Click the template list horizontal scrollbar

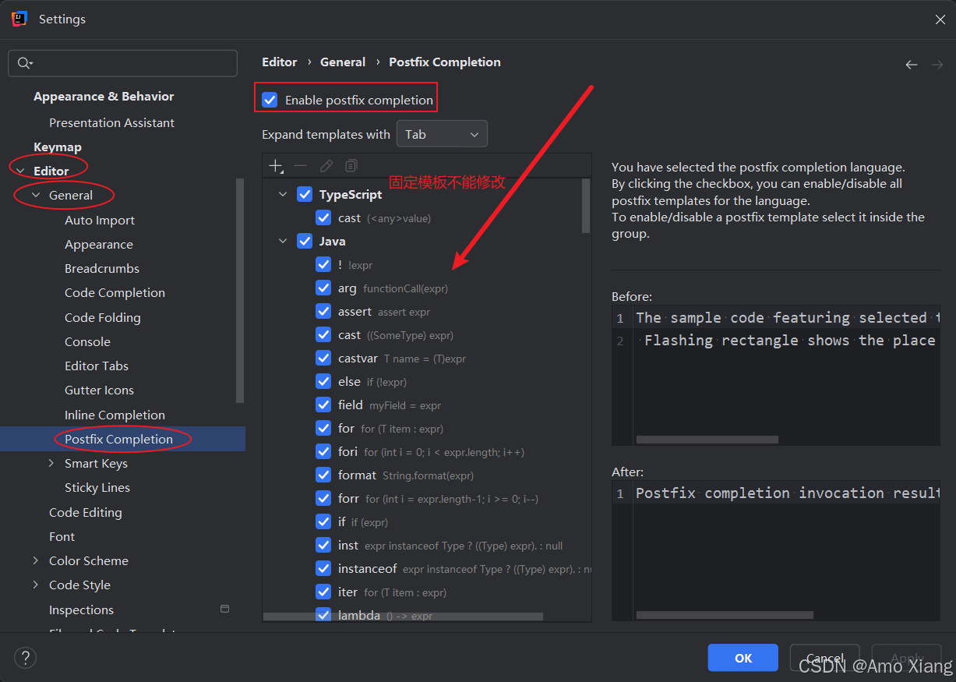(x=403, y=617)
